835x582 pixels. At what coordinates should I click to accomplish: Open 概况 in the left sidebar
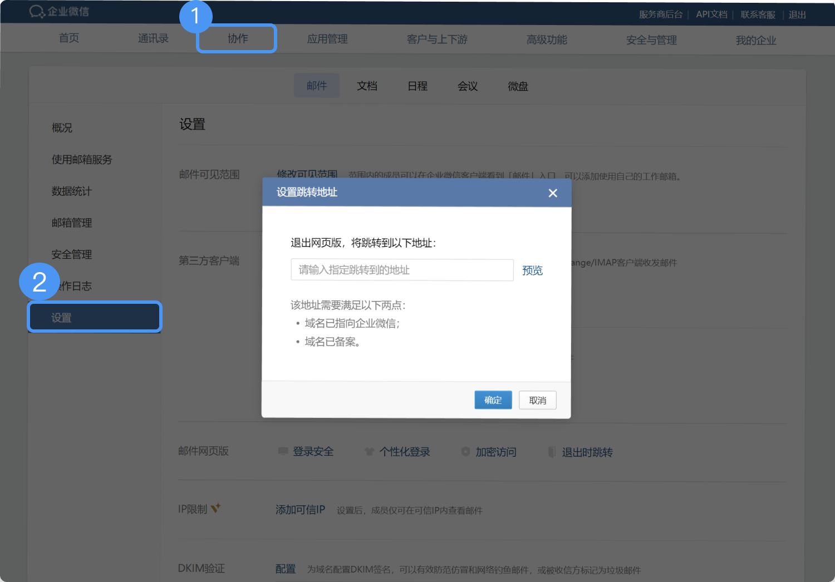pos(62,128)
